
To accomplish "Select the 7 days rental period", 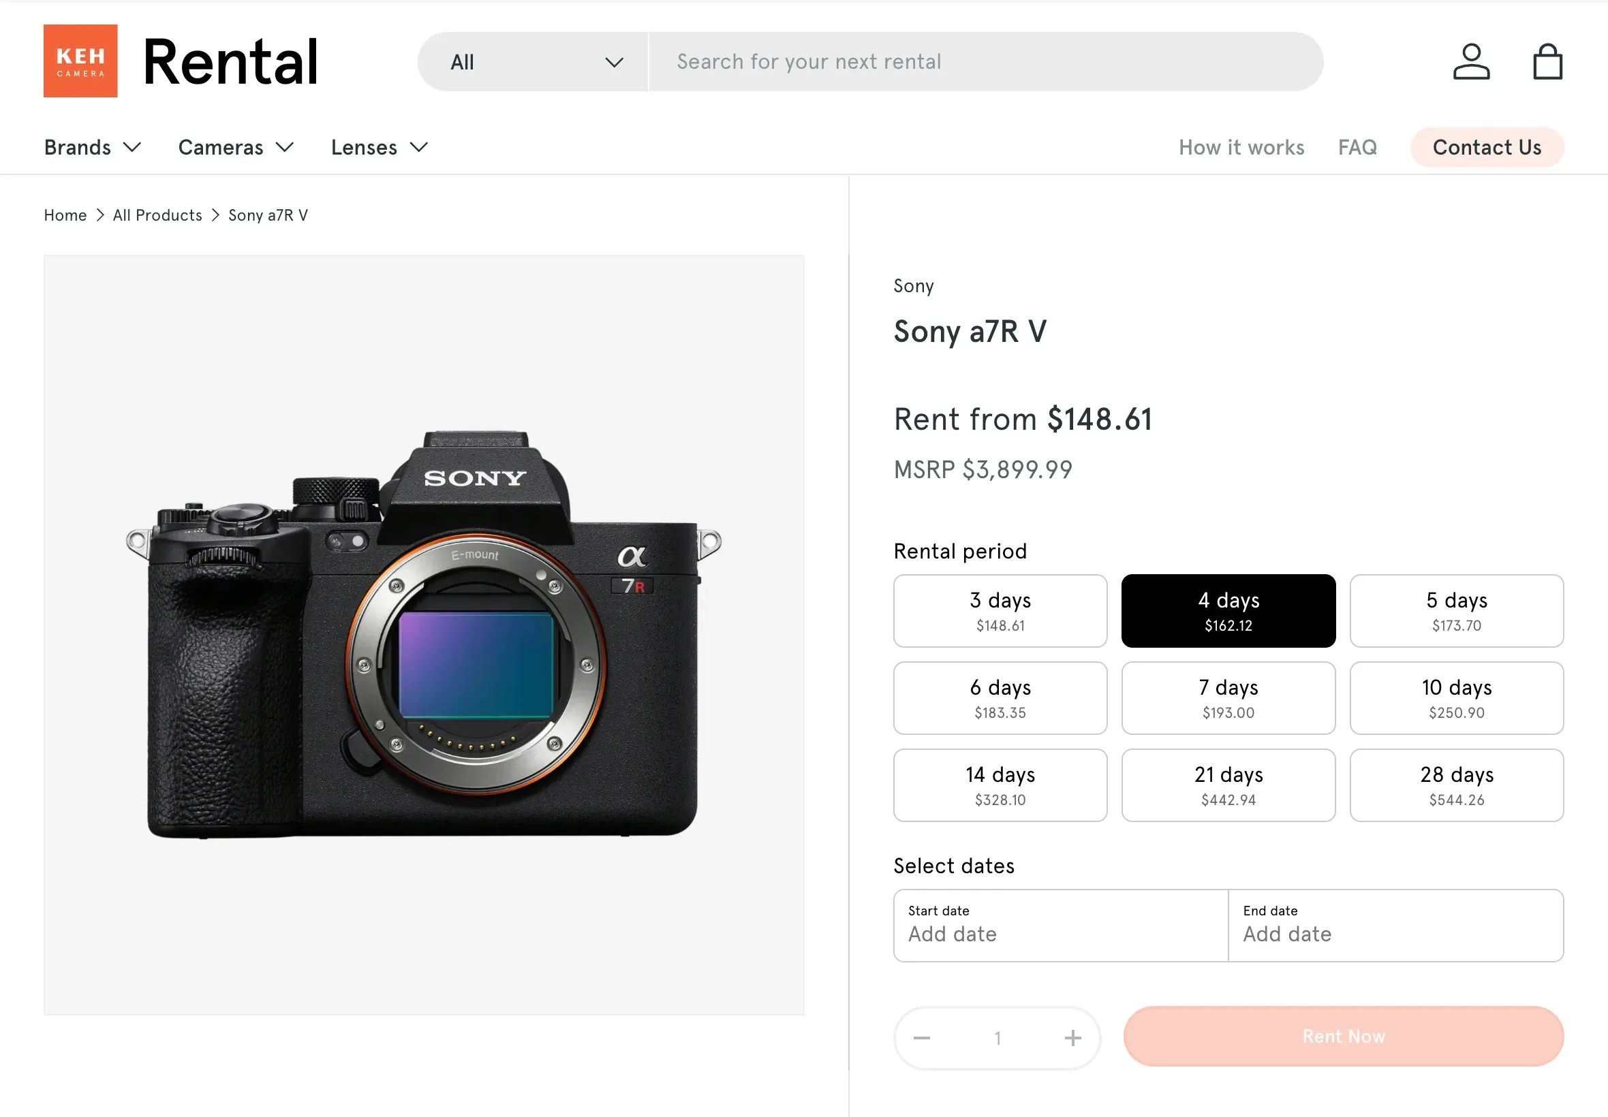I will pos(1228,697).
